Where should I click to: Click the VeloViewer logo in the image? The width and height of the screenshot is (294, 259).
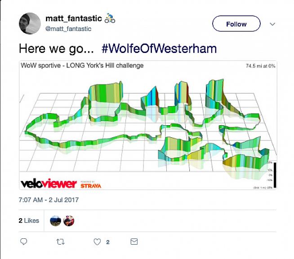coord(49,184)
